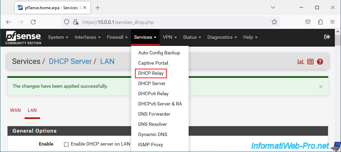Open the DHCP logs list icon
This screenshot has width=341, height=152.
(310, 62)
